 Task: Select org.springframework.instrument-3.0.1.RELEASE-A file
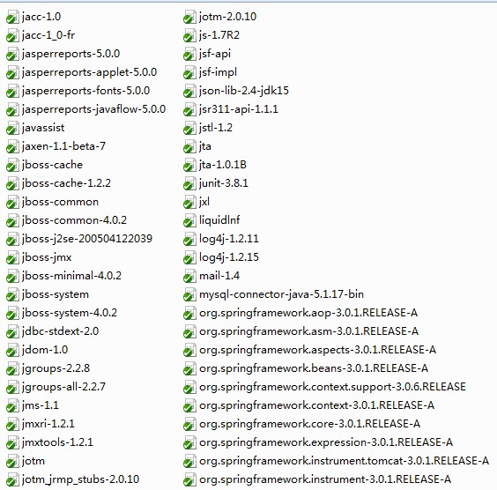point(325,479)
